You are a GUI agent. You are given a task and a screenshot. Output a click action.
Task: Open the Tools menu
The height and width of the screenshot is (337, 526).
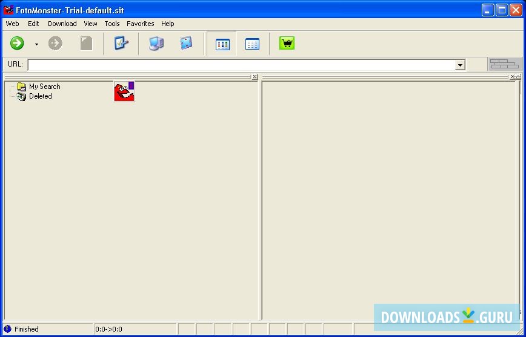112,24
